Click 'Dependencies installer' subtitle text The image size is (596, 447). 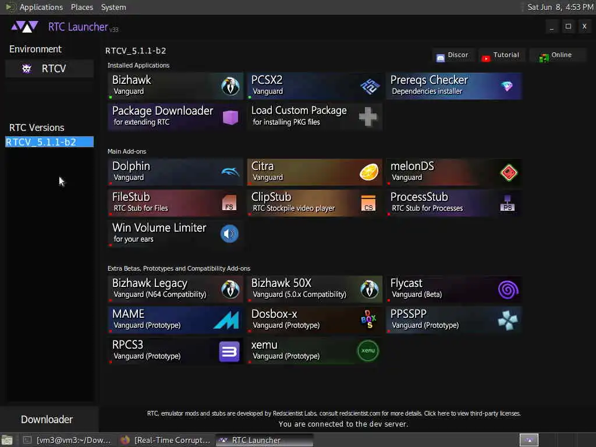pyautogui.click(x=427, y=91)
